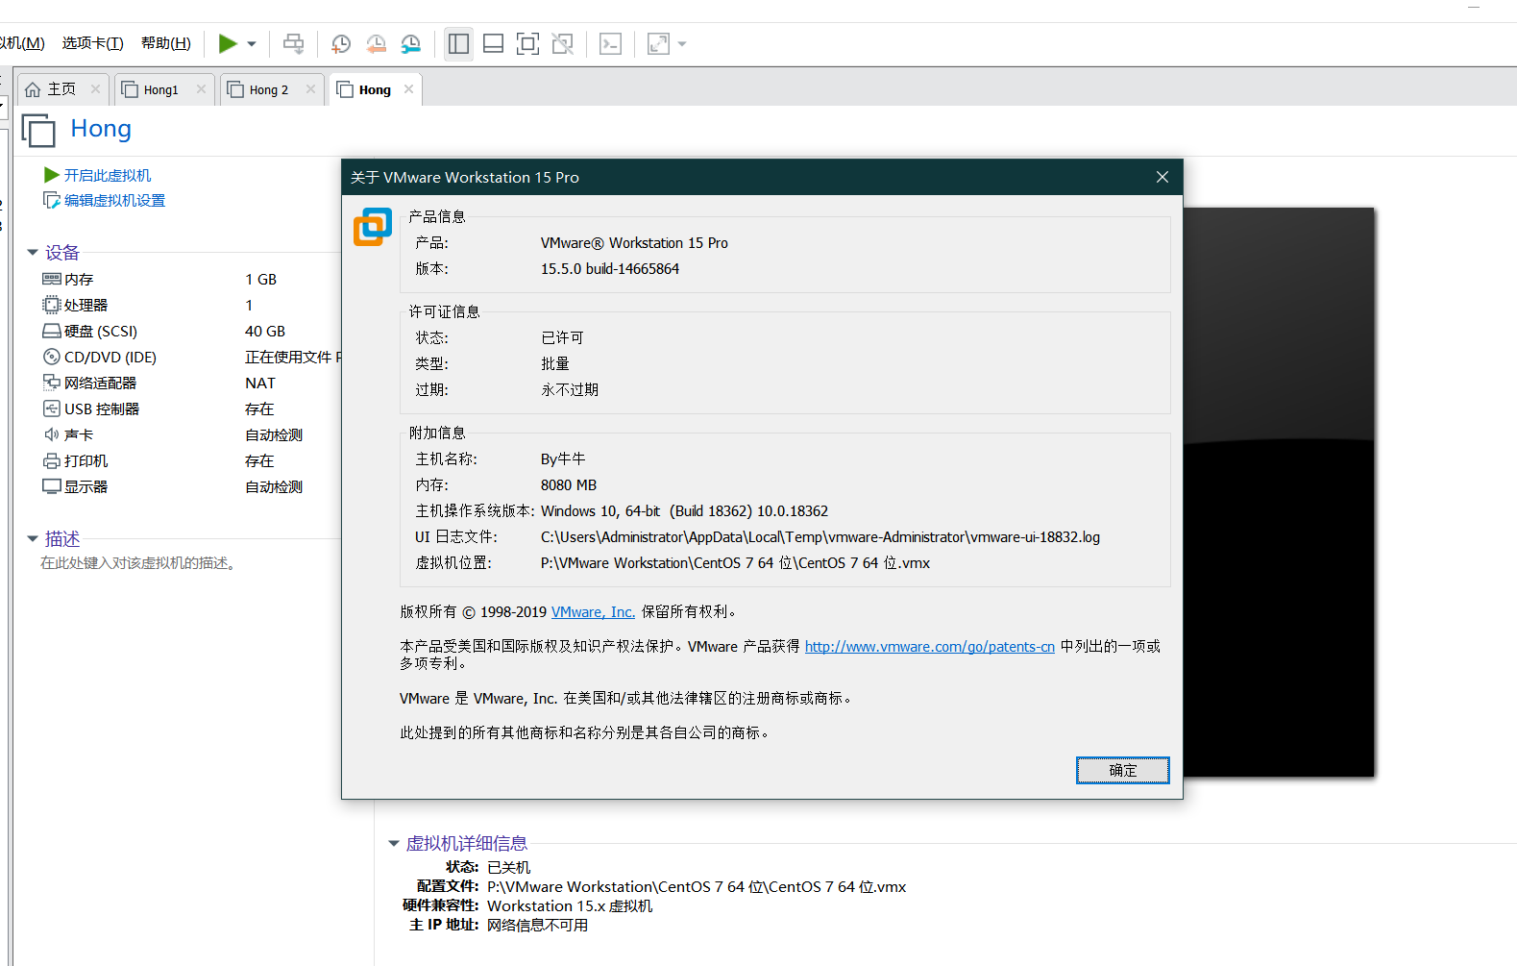
Task: Toggle the library sidebar view icon
Action: click(458, 43)
